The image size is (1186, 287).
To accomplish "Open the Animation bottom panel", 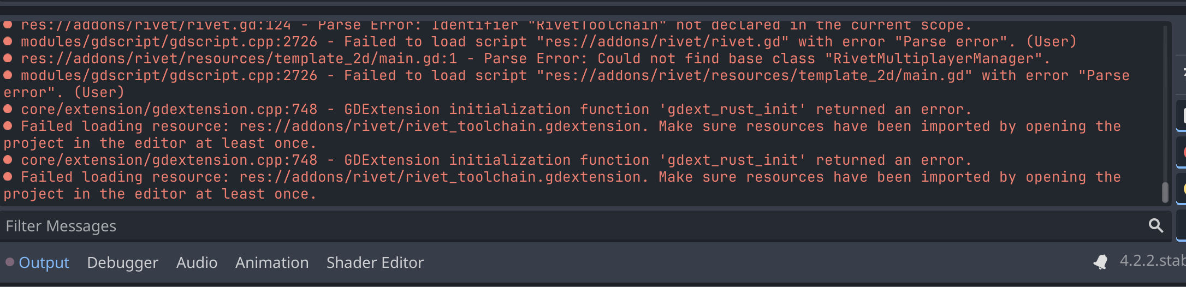I will tap(272, 262).
